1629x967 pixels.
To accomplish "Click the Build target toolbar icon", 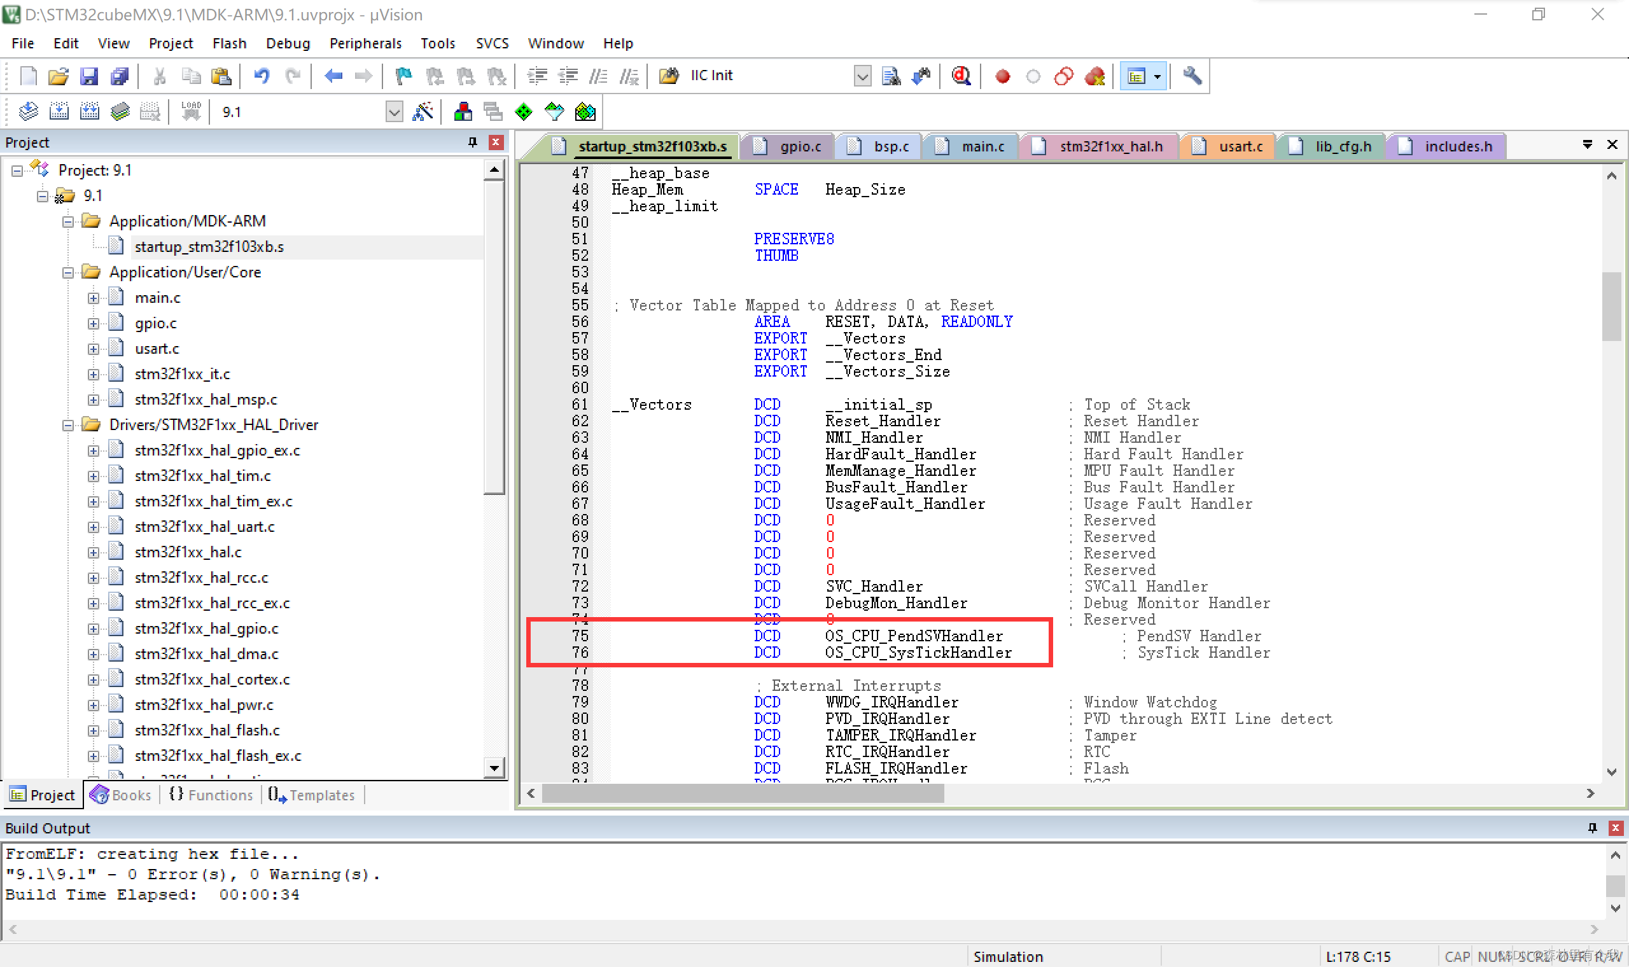I will 59,112.
